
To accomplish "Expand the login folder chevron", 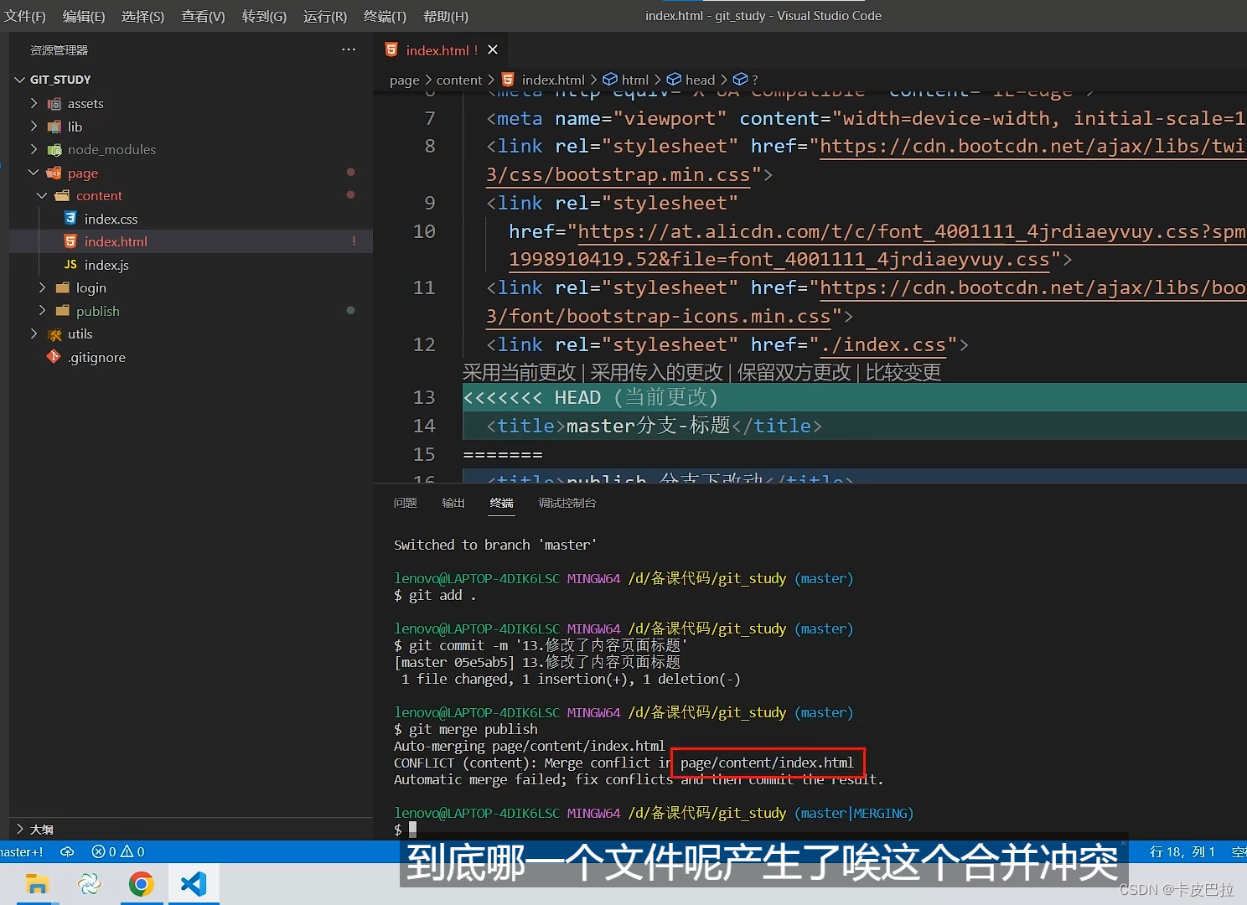I will coord(42,287).
